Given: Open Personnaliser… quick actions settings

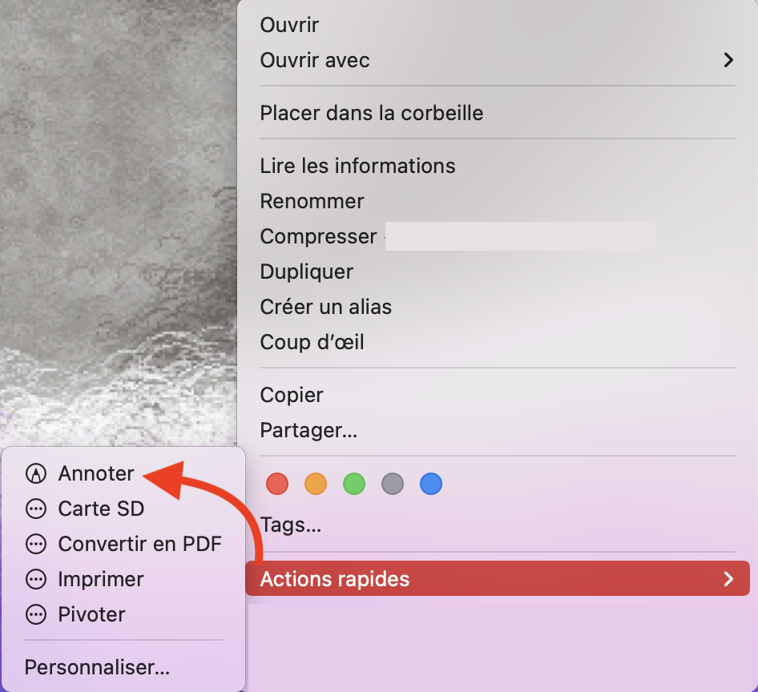Looking at the screenshot, I should pyautogui.click(x=97, y=667).
